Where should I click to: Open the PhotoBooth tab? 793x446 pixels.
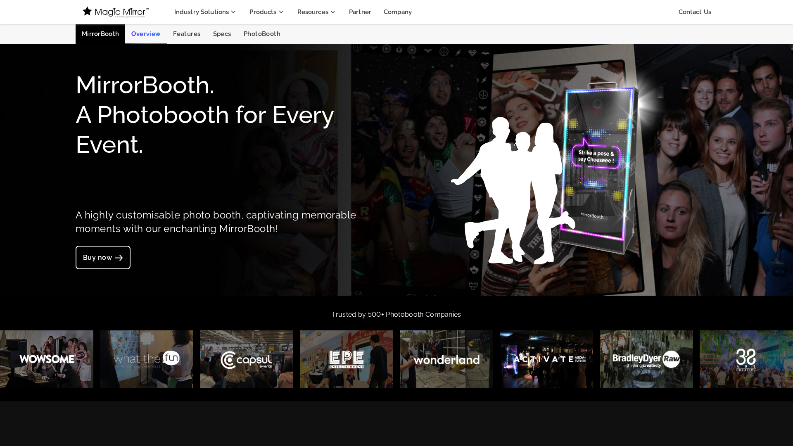[262, 34]
